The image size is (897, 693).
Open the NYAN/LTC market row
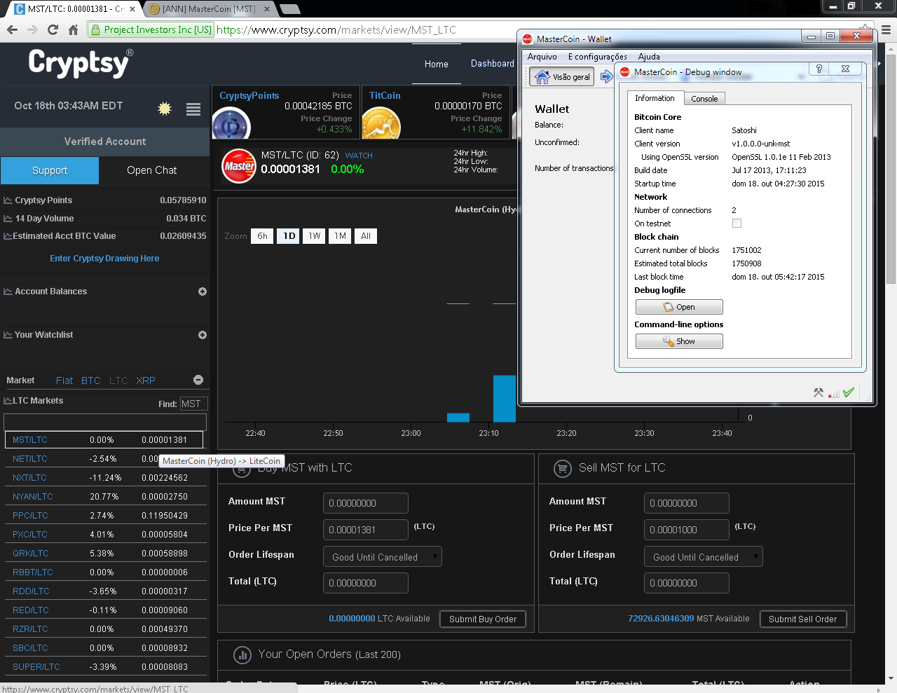104,497
